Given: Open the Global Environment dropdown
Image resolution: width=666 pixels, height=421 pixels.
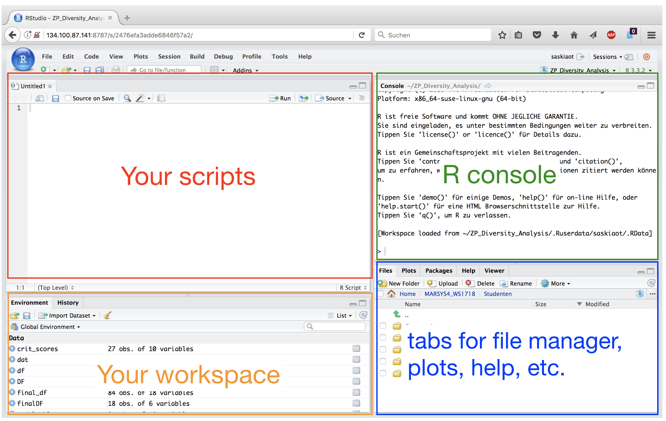Looking at the screenshot, I should (x=50, y=327).
